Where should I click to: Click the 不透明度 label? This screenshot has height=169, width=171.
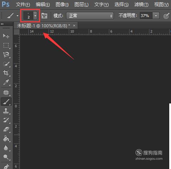pyautogui.click(x=128, y=16)
